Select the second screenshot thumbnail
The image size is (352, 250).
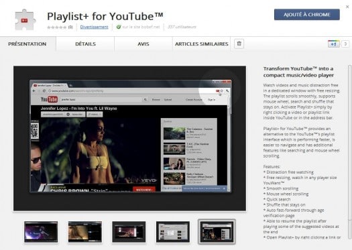click(85, 232)
